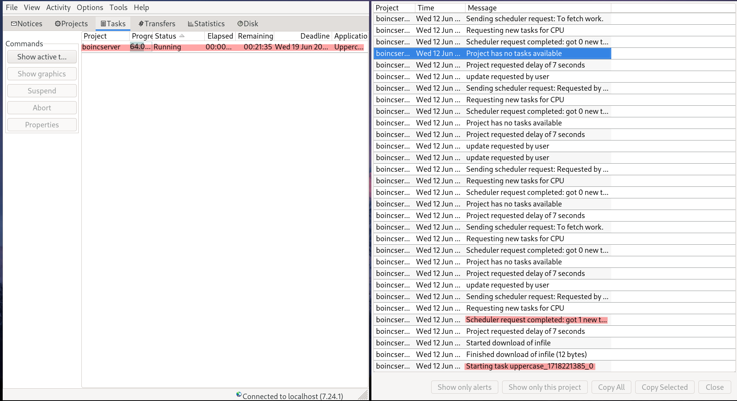
Task: Click Show only this project button
Action: 545,387
